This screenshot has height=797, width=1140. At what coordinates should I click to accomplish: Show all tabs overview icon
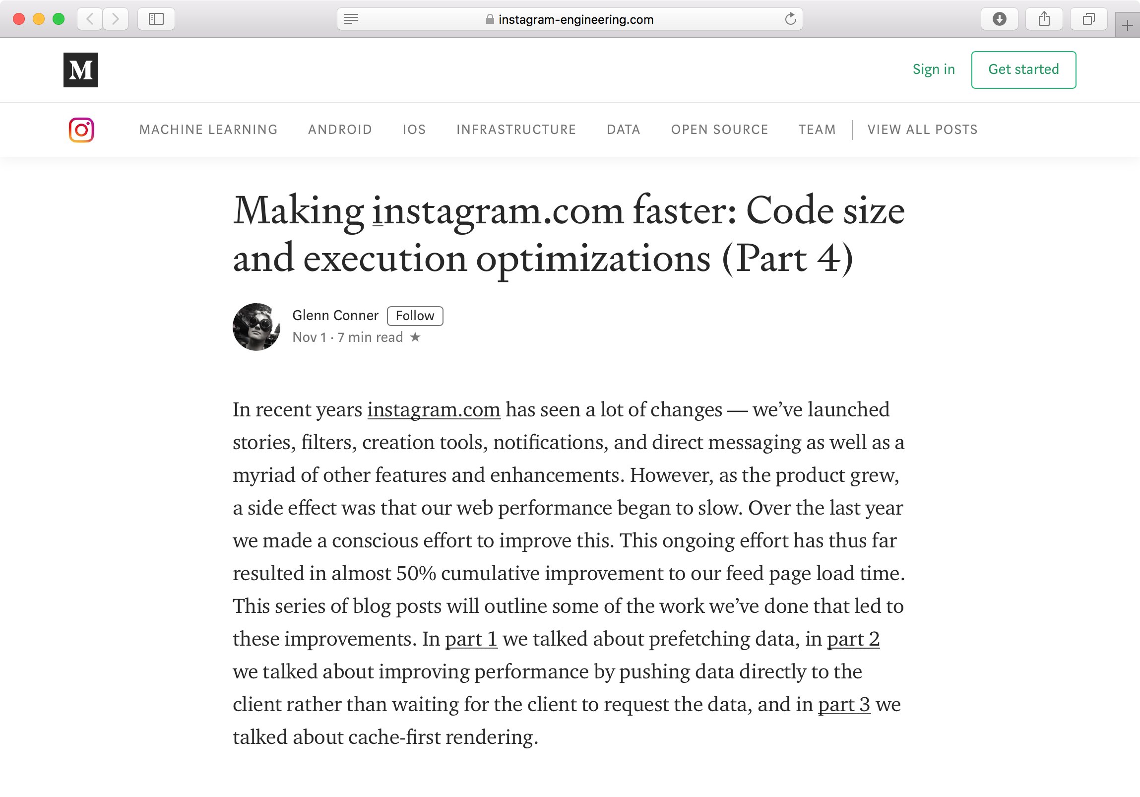(1088, 19)
